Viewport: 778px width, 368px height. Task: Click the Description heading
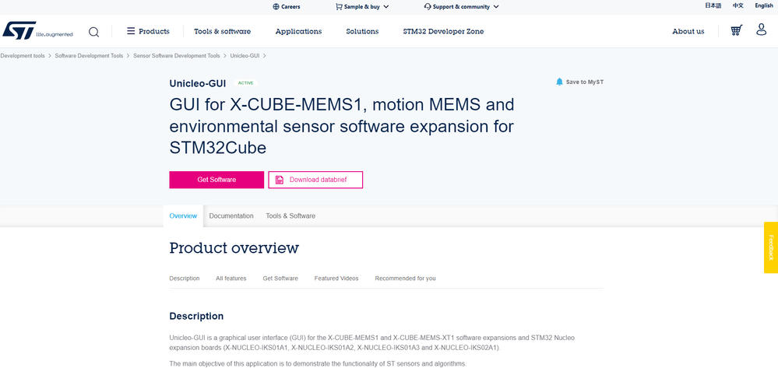pos(196,317)
